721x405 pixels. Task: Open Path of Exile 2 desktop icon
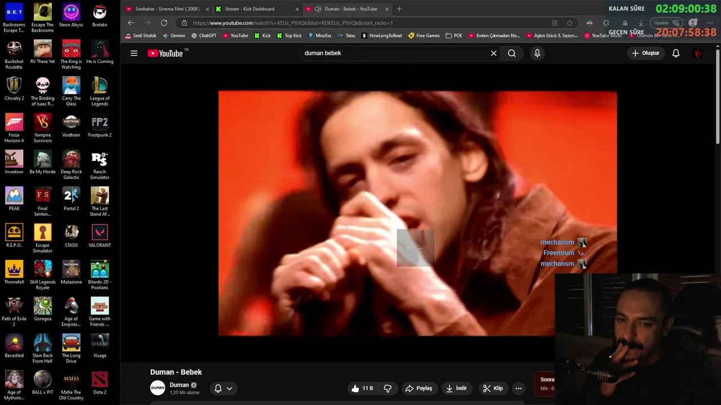14,312
